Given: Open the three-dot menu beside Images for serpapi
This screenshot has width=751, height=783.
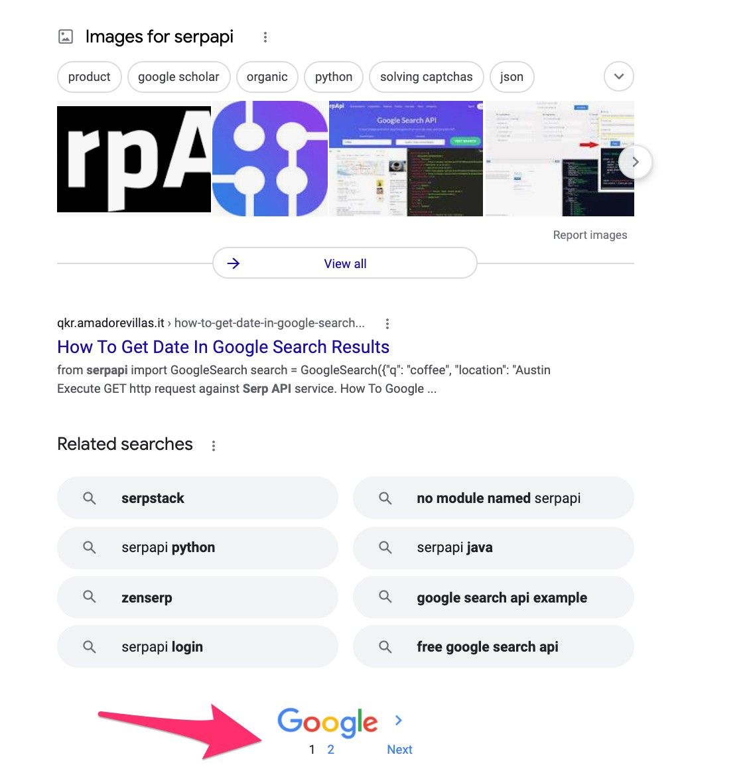Looking at the screenshot, I should [x=265, y=37].
